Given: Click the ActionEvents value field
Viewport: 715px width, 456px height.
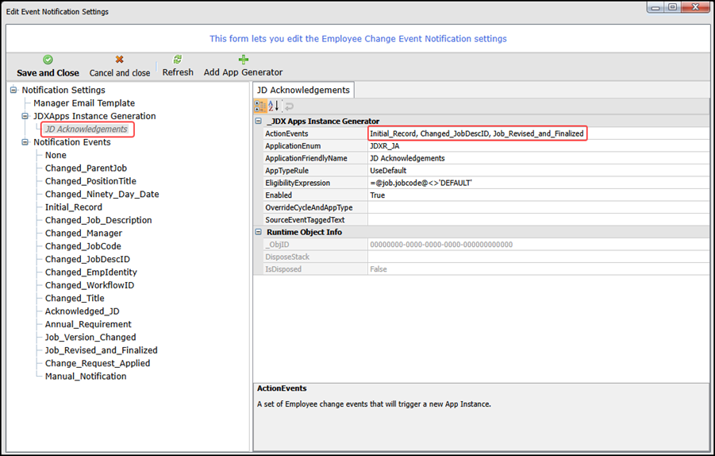Looking at the screenshot, I should click(476, 134).
